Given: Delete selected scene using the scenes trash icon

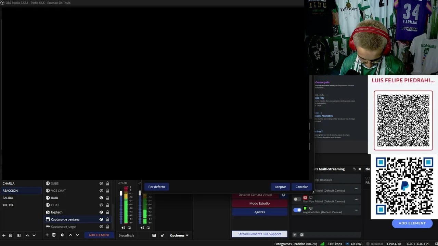Looking at the screenshot, I should pos(11,235).
